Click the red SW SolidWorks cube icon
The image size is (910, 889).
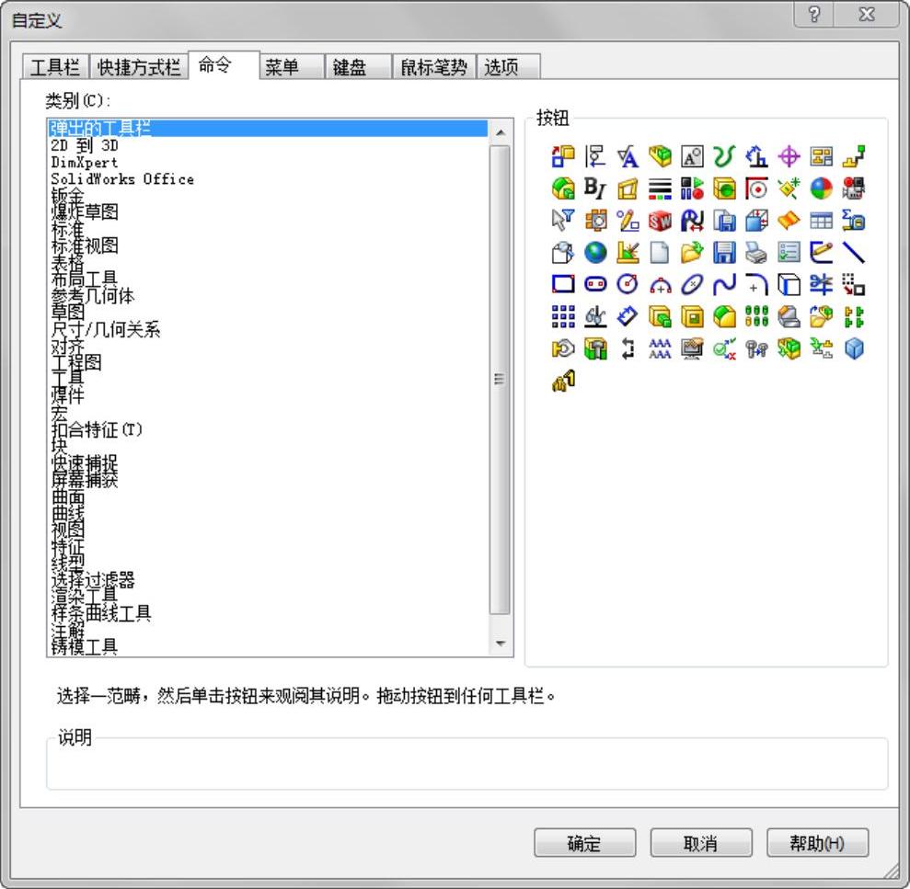pyautogui.click(x=660, y=221)
